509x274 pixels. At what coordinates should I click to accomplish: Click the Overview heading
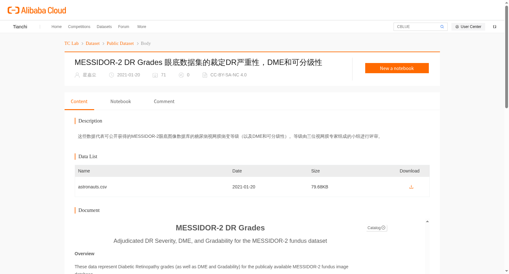click(x=85, y=254)
